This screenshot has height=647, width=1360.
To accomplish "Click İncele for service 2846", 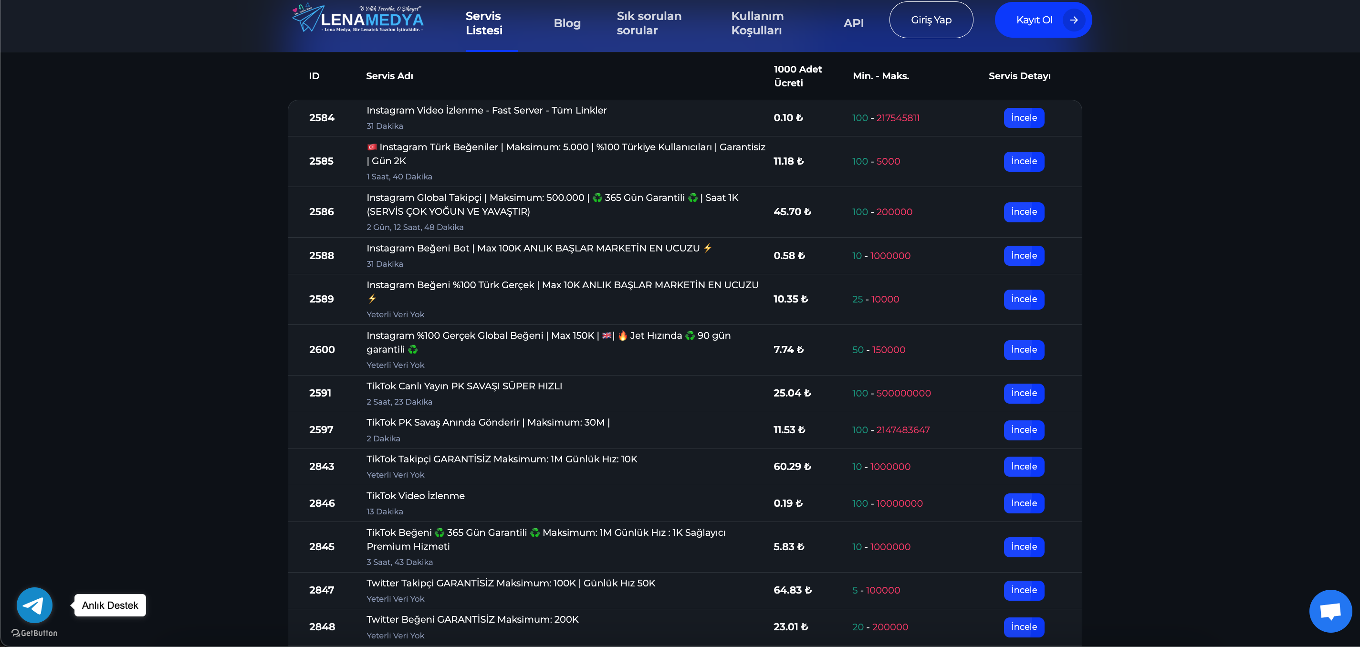I will 1024,503.
